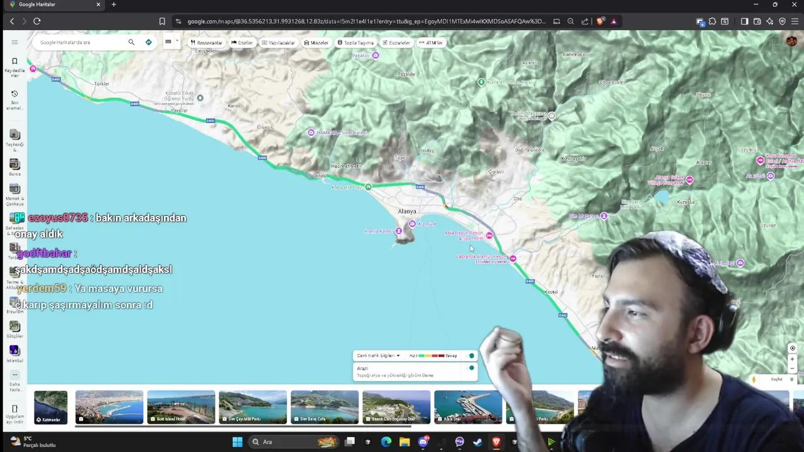Click the share icon in address bar
This screenshot has height=452, width=804.
pos(585,21)
